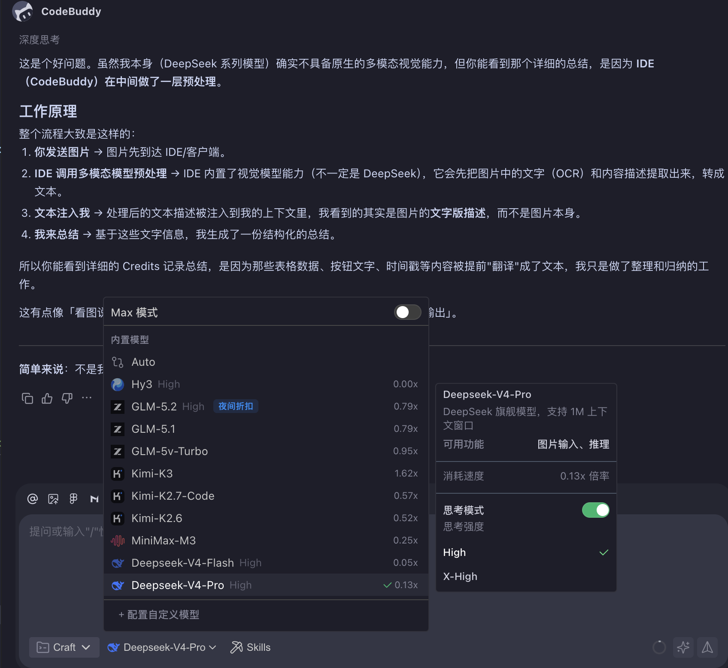Click the 内置模型 section label

coord(130,340)
